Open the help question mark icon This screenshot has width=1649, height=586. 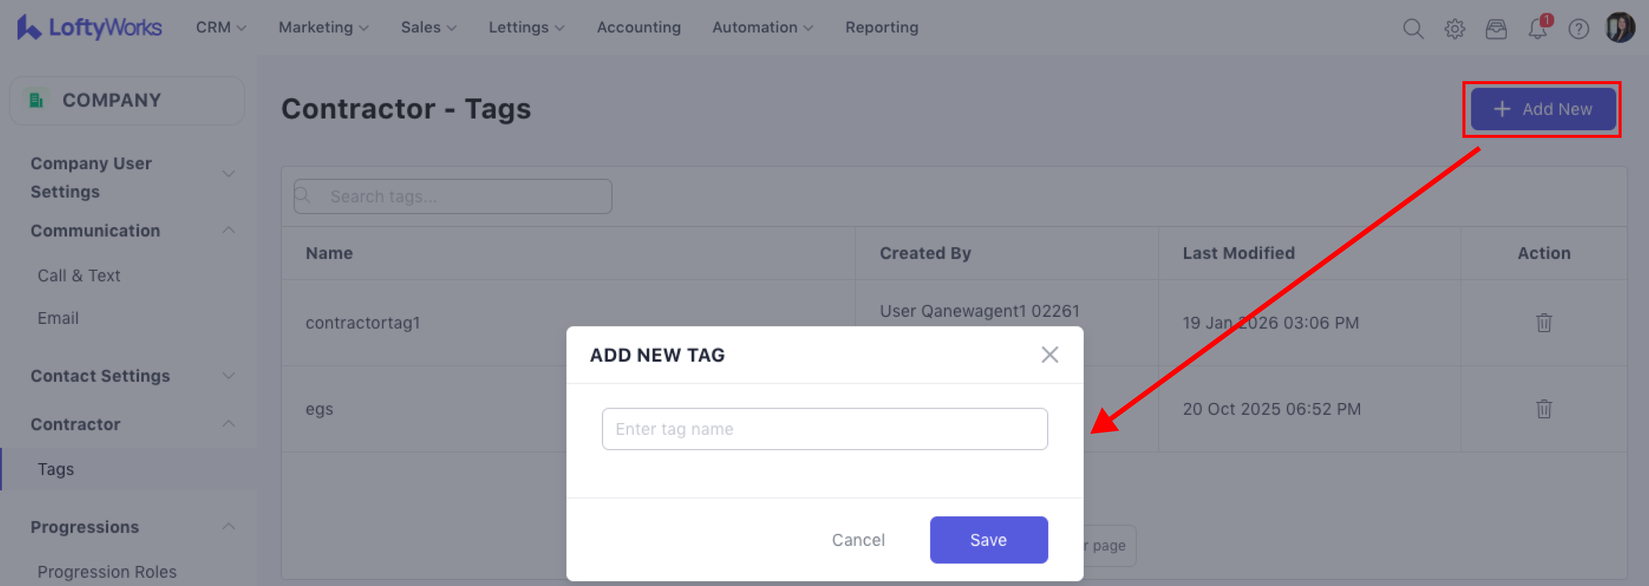point(1579,29)
